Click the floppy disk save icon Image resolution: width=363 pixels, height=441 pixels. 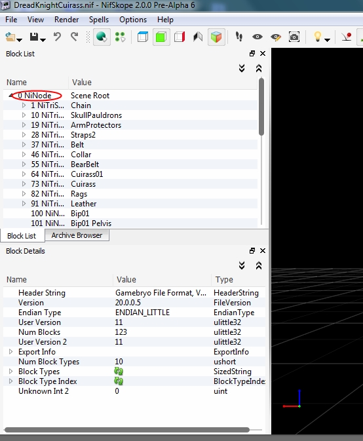click(x=34, y=37)
